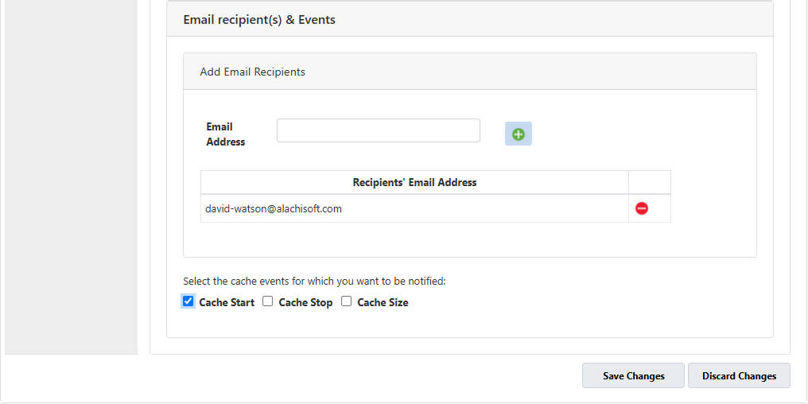Click the Add Email Recipients panel header
Viewport: 808px width, 404px height.
tap(469, 72)
